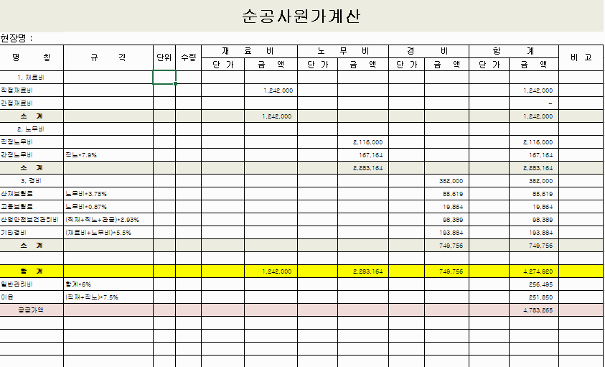Image resolution: width=605 pixels, height=367 pixels.
Task: Click the green-outlined active cell in 단위 column
Action: coord(164,78)
